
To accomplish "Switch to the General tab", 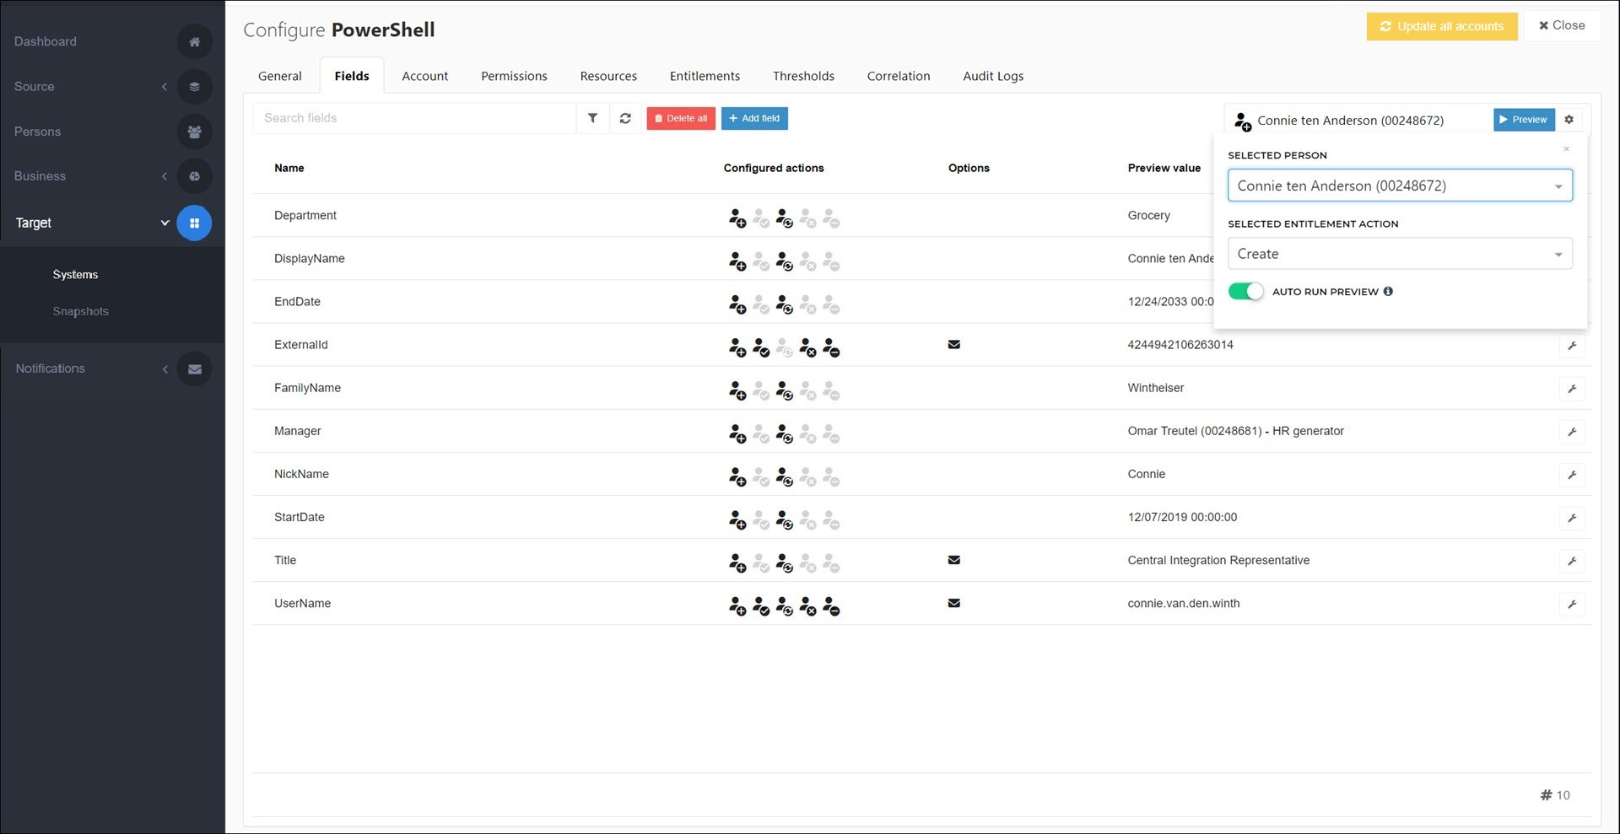I will (280, 76).
